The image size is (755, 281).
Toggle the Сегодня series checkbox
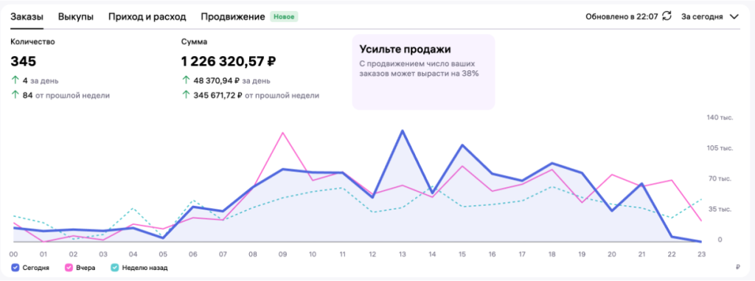(15, 268)
